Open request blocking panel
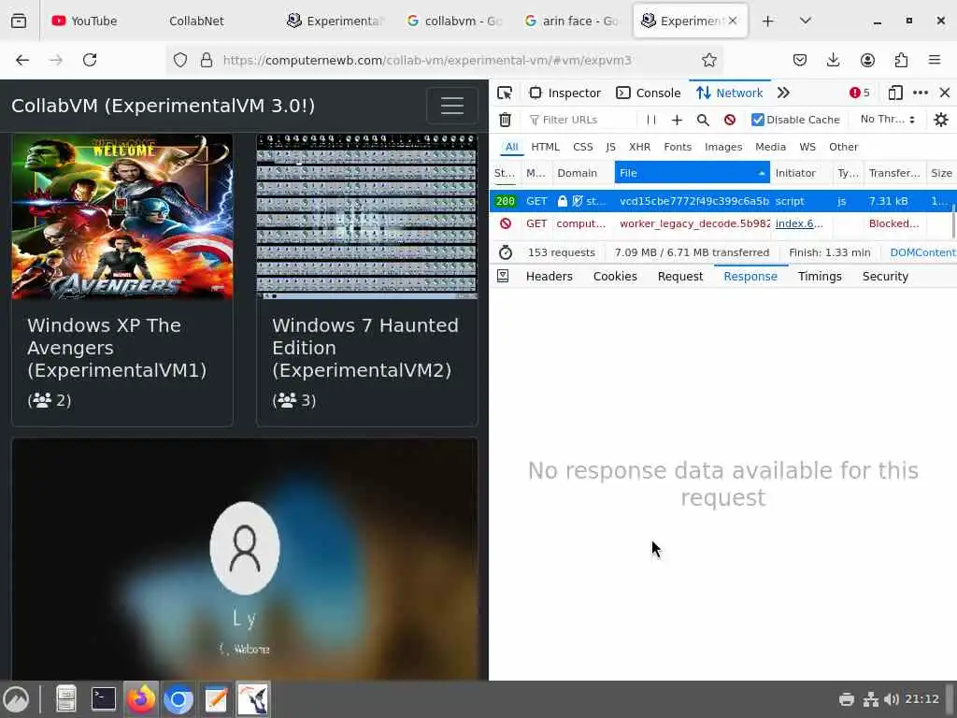Viewport: 957px width, 718px height. [729, 120]
